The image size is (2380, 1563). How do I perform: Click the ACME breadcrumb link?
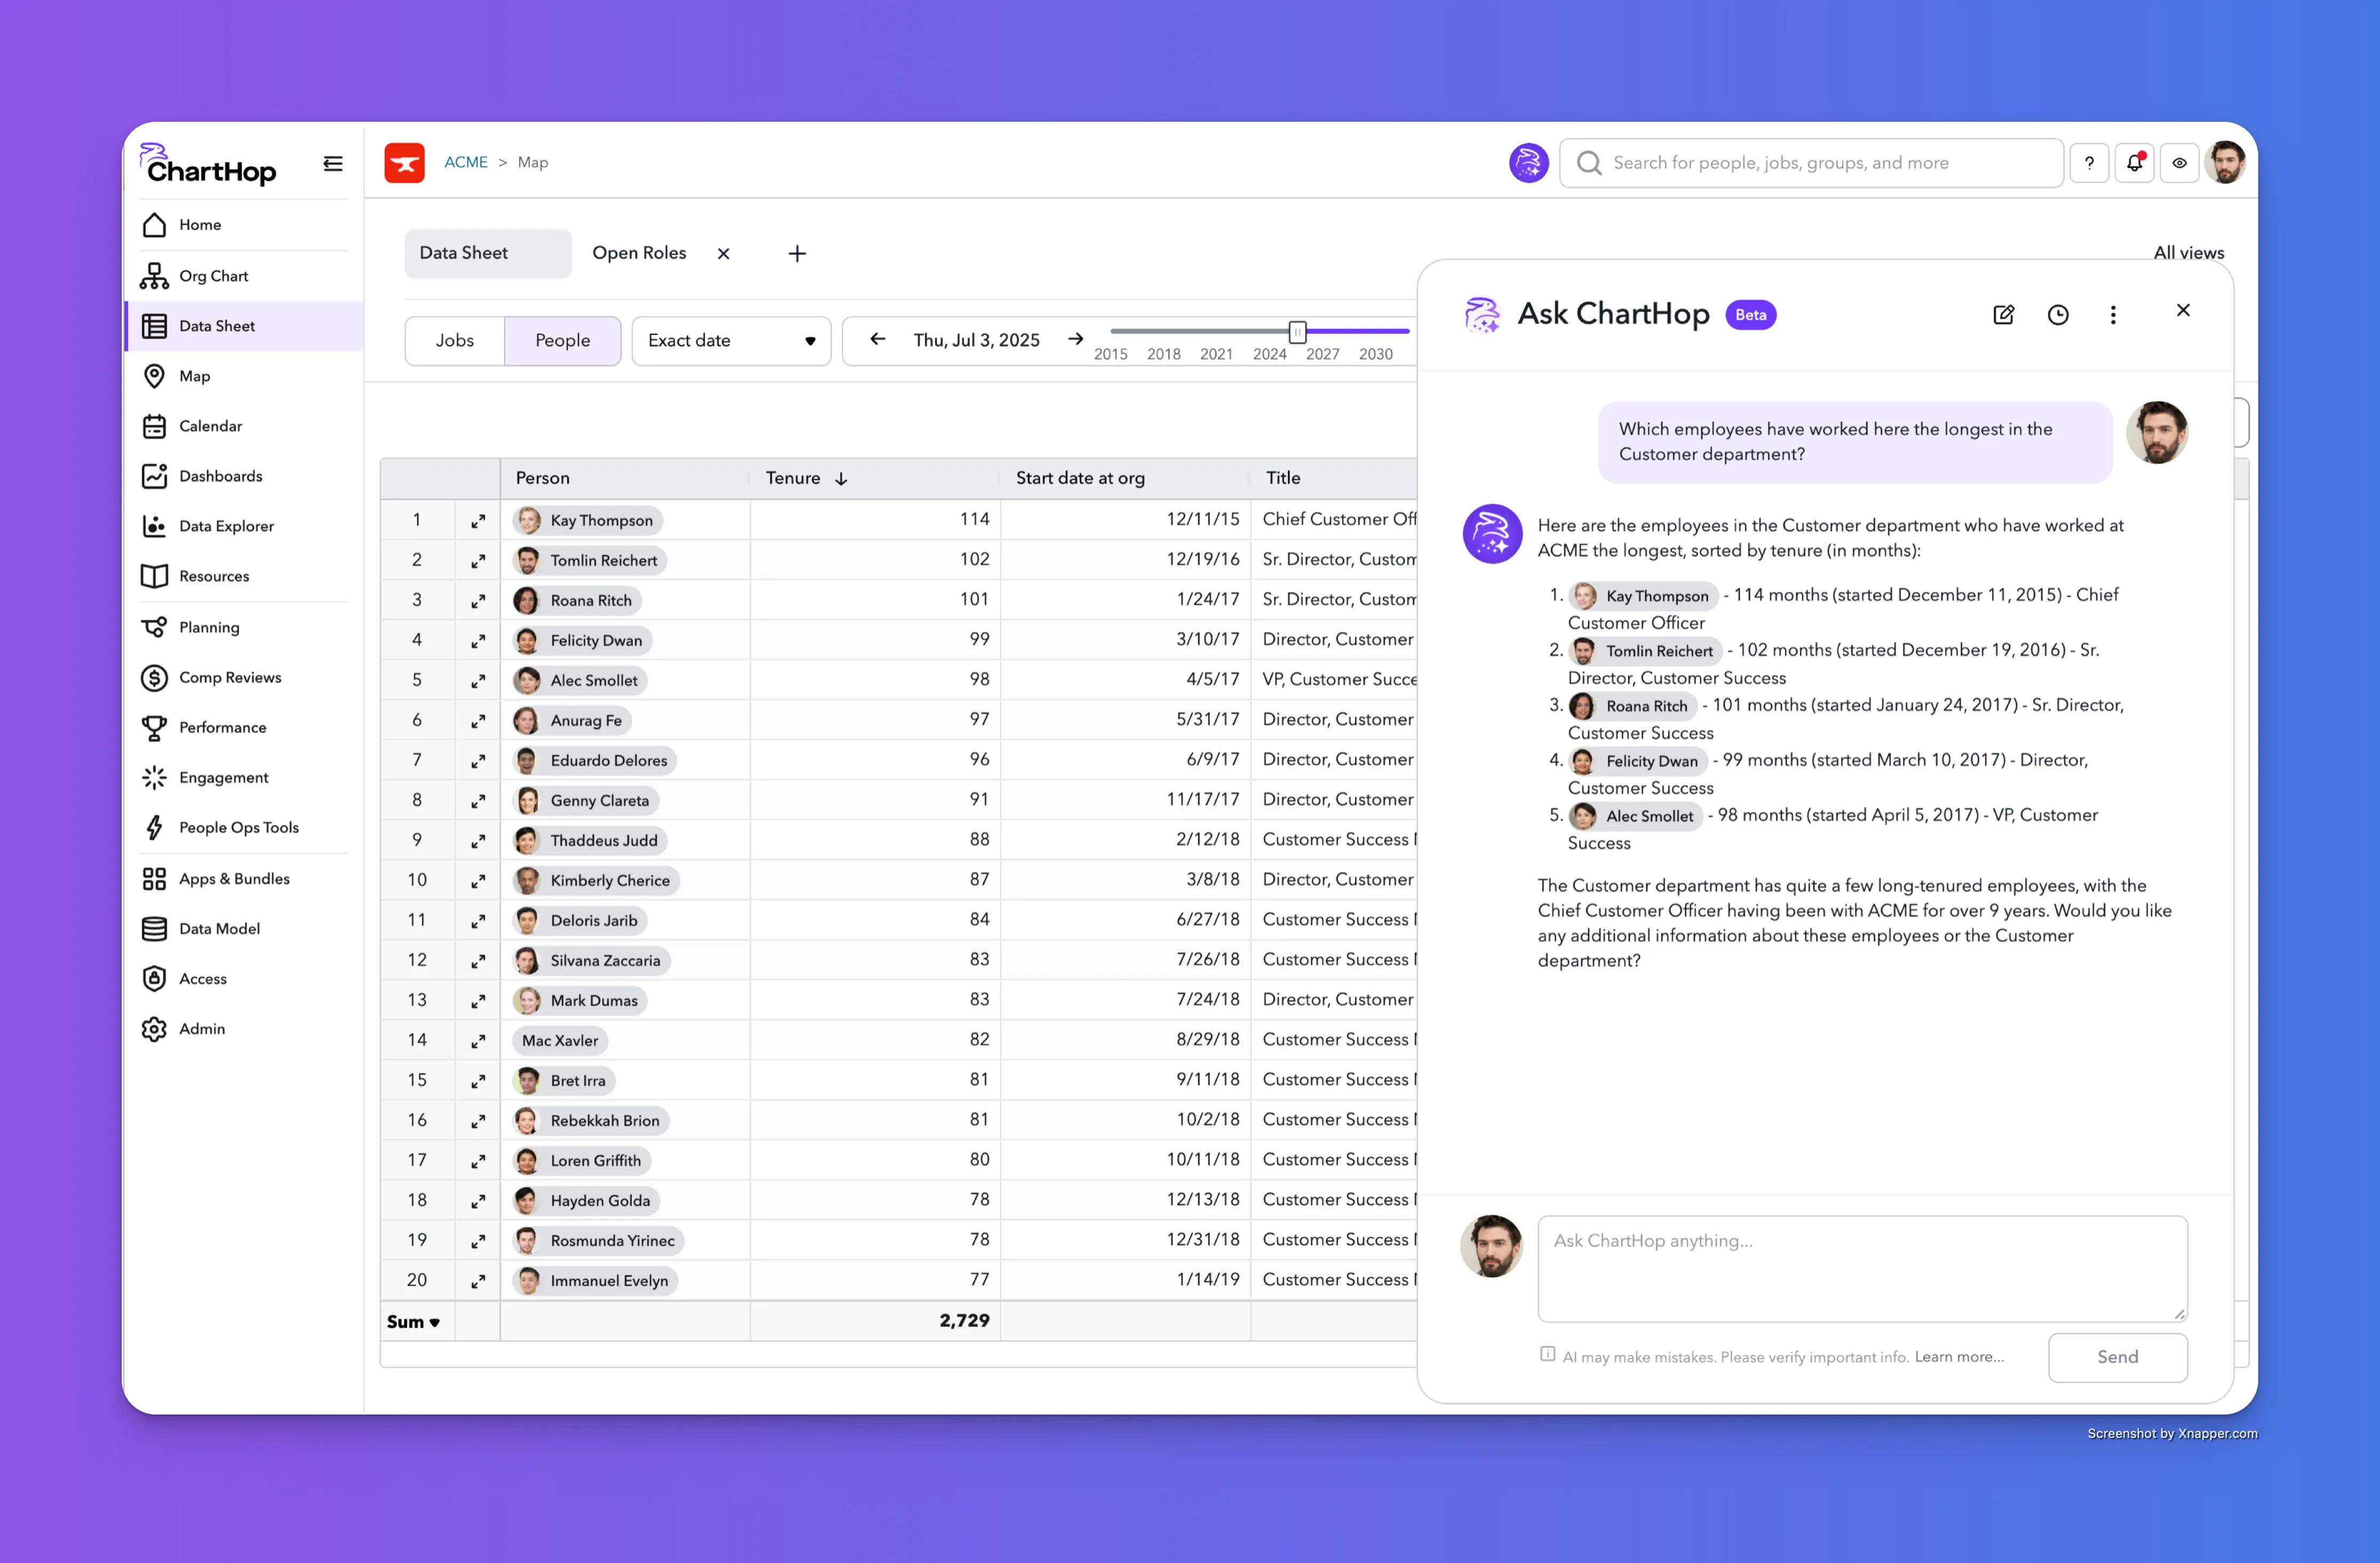466,162
